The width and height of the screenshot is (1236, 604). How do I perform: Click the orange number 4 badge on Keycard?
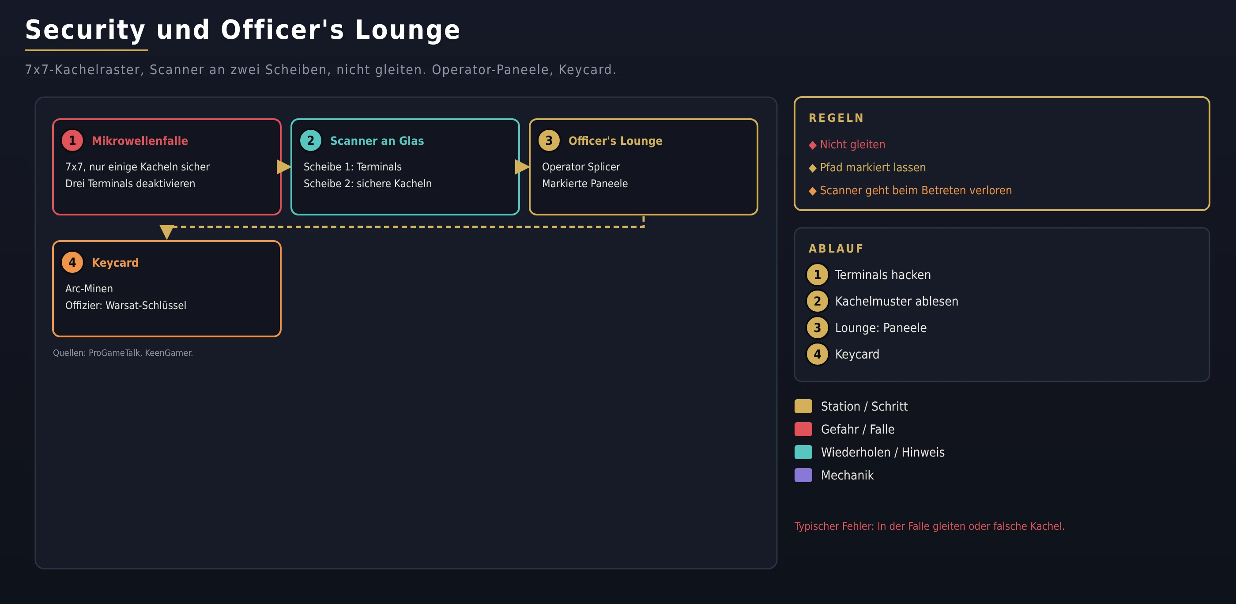(72, 262)
